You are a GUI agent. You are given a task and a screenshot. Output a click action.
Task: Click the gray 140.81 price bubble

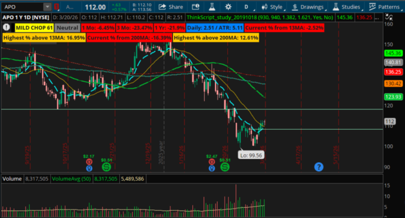click(x=393, y=63)
